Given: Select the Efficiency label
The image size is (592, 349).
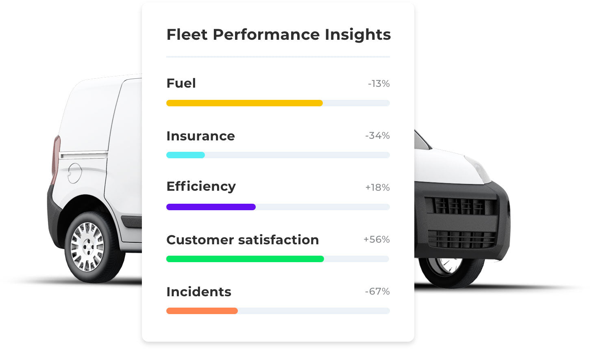Looking at the screenshot, I should point(201,186).
